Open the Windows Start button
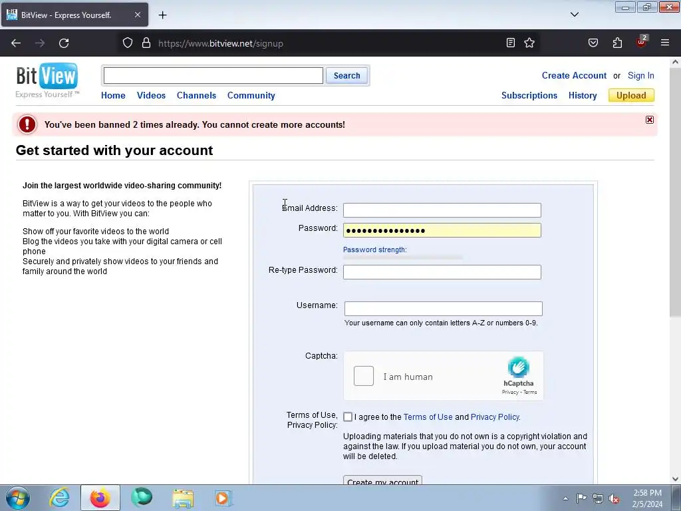681x511 pixels. 18,498
